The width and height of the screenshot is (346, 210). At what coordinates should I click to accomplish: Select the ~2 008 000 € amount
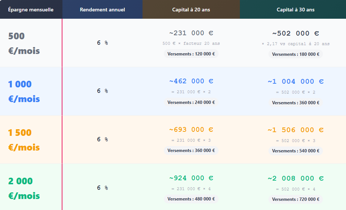pos(295,178)
